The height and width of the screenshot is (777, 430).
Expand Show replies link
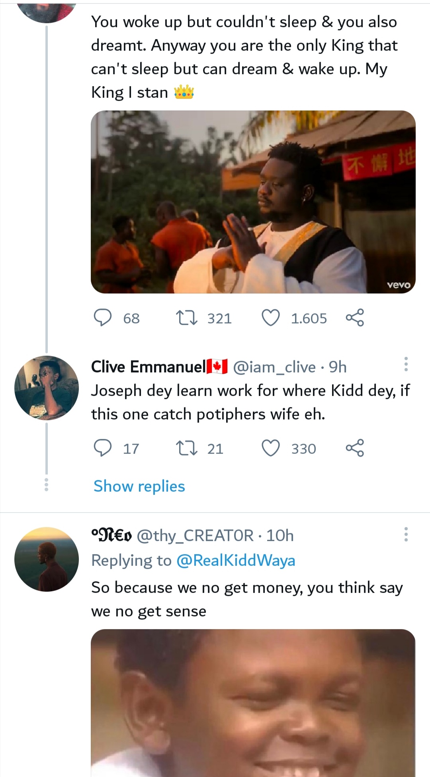click(x=139, y=486)
